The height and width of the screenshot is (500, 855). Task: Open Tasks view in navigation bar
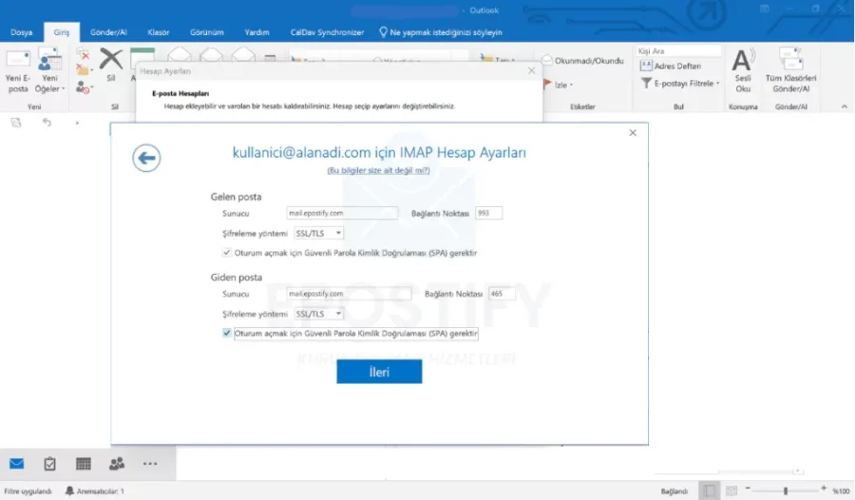pos(49,464)
